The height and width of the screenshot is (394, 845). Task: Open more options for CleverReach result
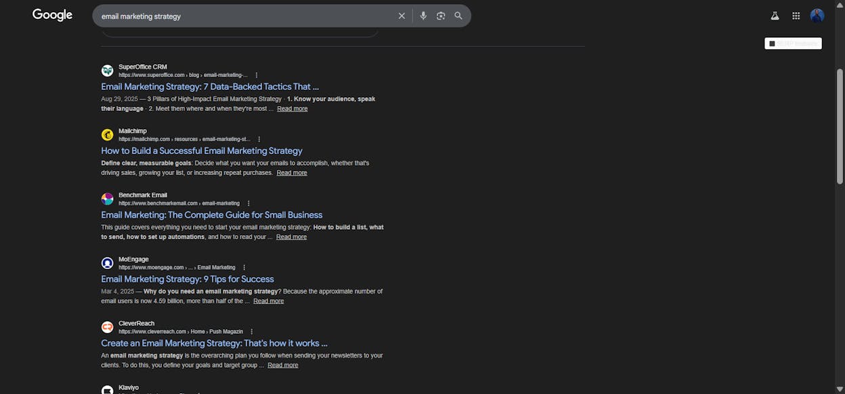tap(251, 332)
